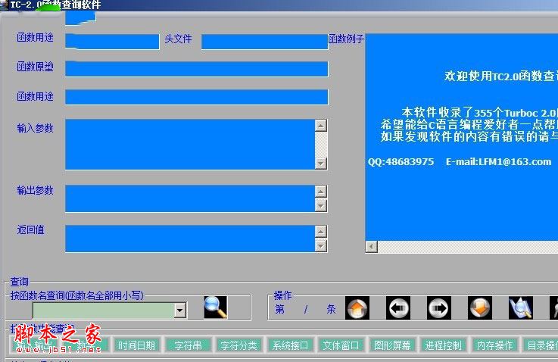This screenshot has height=362, width=558.
Task: Select the 进程控制 category button
Action: pos(444,345)
